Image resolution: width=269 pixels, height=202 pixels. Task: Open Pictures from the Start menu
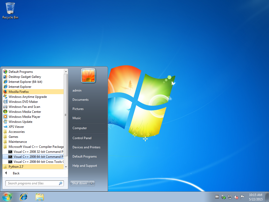point(78,109)
